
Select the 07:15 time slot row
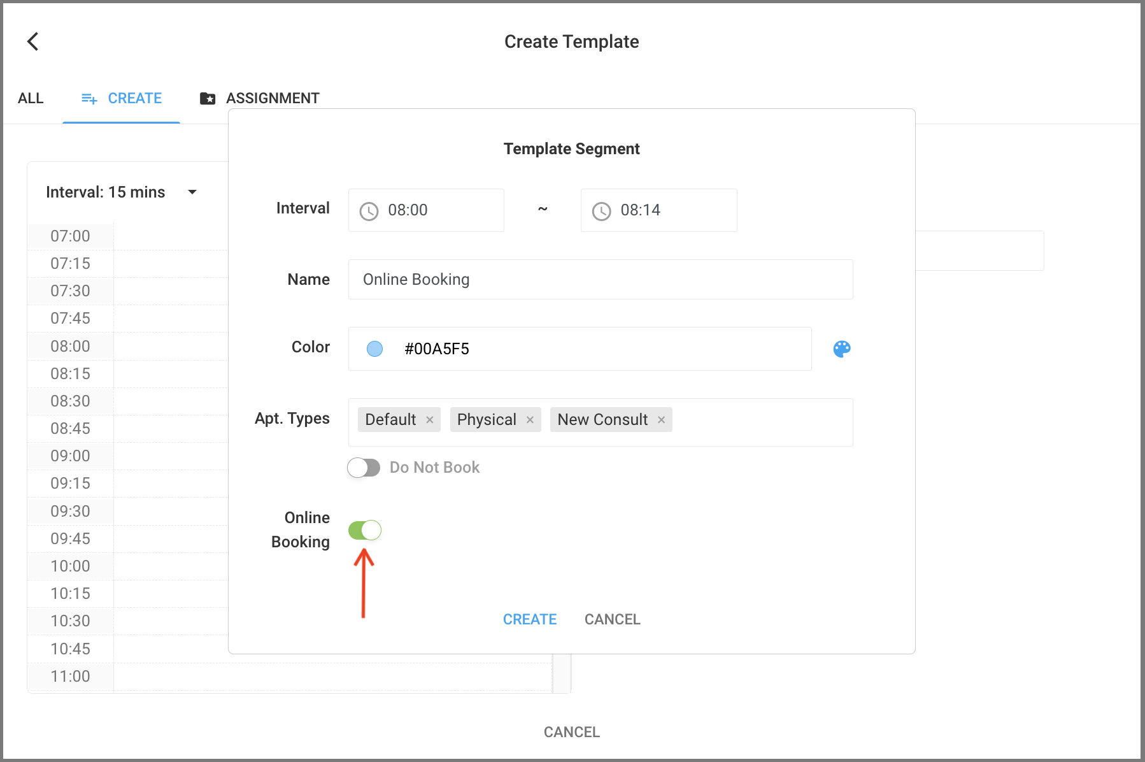coord(127,263)
